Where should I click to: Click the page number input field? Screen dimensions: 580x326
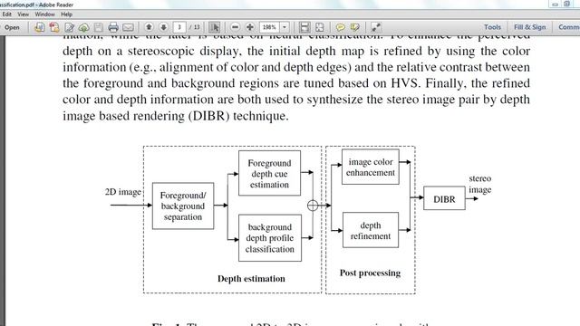point(179,27)
